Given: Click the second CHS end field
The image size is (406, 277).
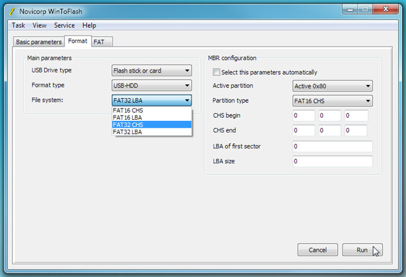Looking at the screenshot, I should click(x=330, y=130).
